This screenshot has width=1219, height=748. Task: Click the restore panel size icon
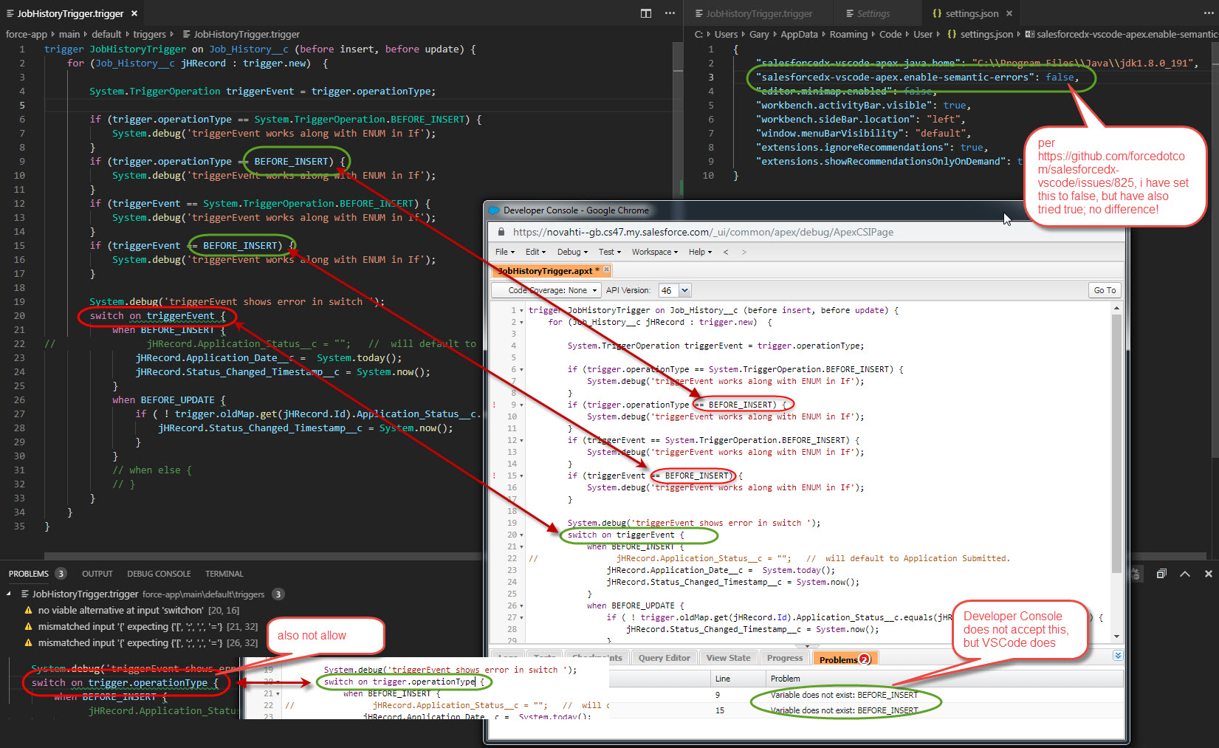(x=1161, y=573)
